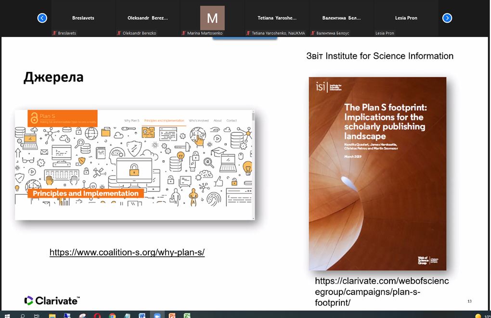Click 'Why Plan S' in website screenshot
The height and width of the screenshot is (318, 491).
131,120
